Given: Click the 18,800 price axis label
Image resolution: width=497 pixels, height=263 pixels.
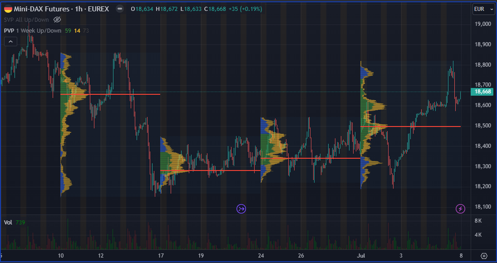Looking at the screenshot, I should 483,65.
